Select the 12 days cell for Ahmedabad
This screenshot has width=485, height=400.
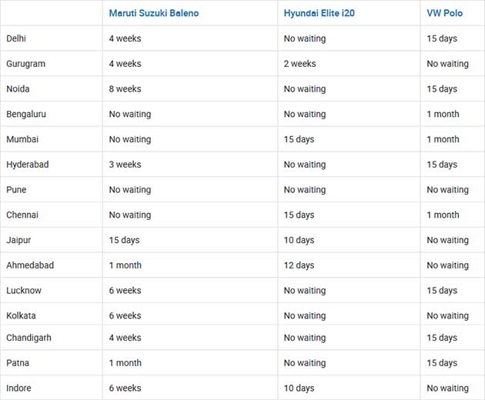click(x=299, y=265)
